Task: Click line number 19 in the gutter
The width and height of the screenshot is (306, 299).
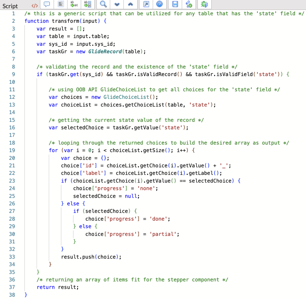Action: (x=12, y=150)
